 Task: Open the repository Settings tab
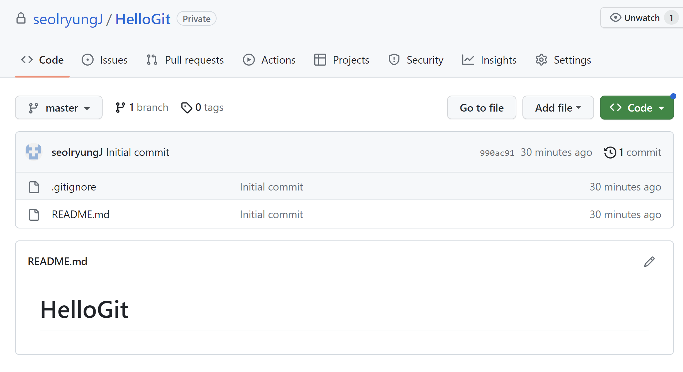tap(563, 60)
